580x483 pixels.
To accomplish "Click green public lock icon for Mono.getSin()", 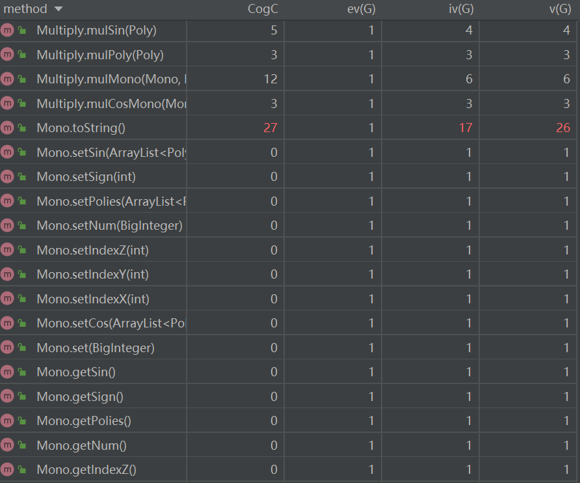I will pos(22,372).
